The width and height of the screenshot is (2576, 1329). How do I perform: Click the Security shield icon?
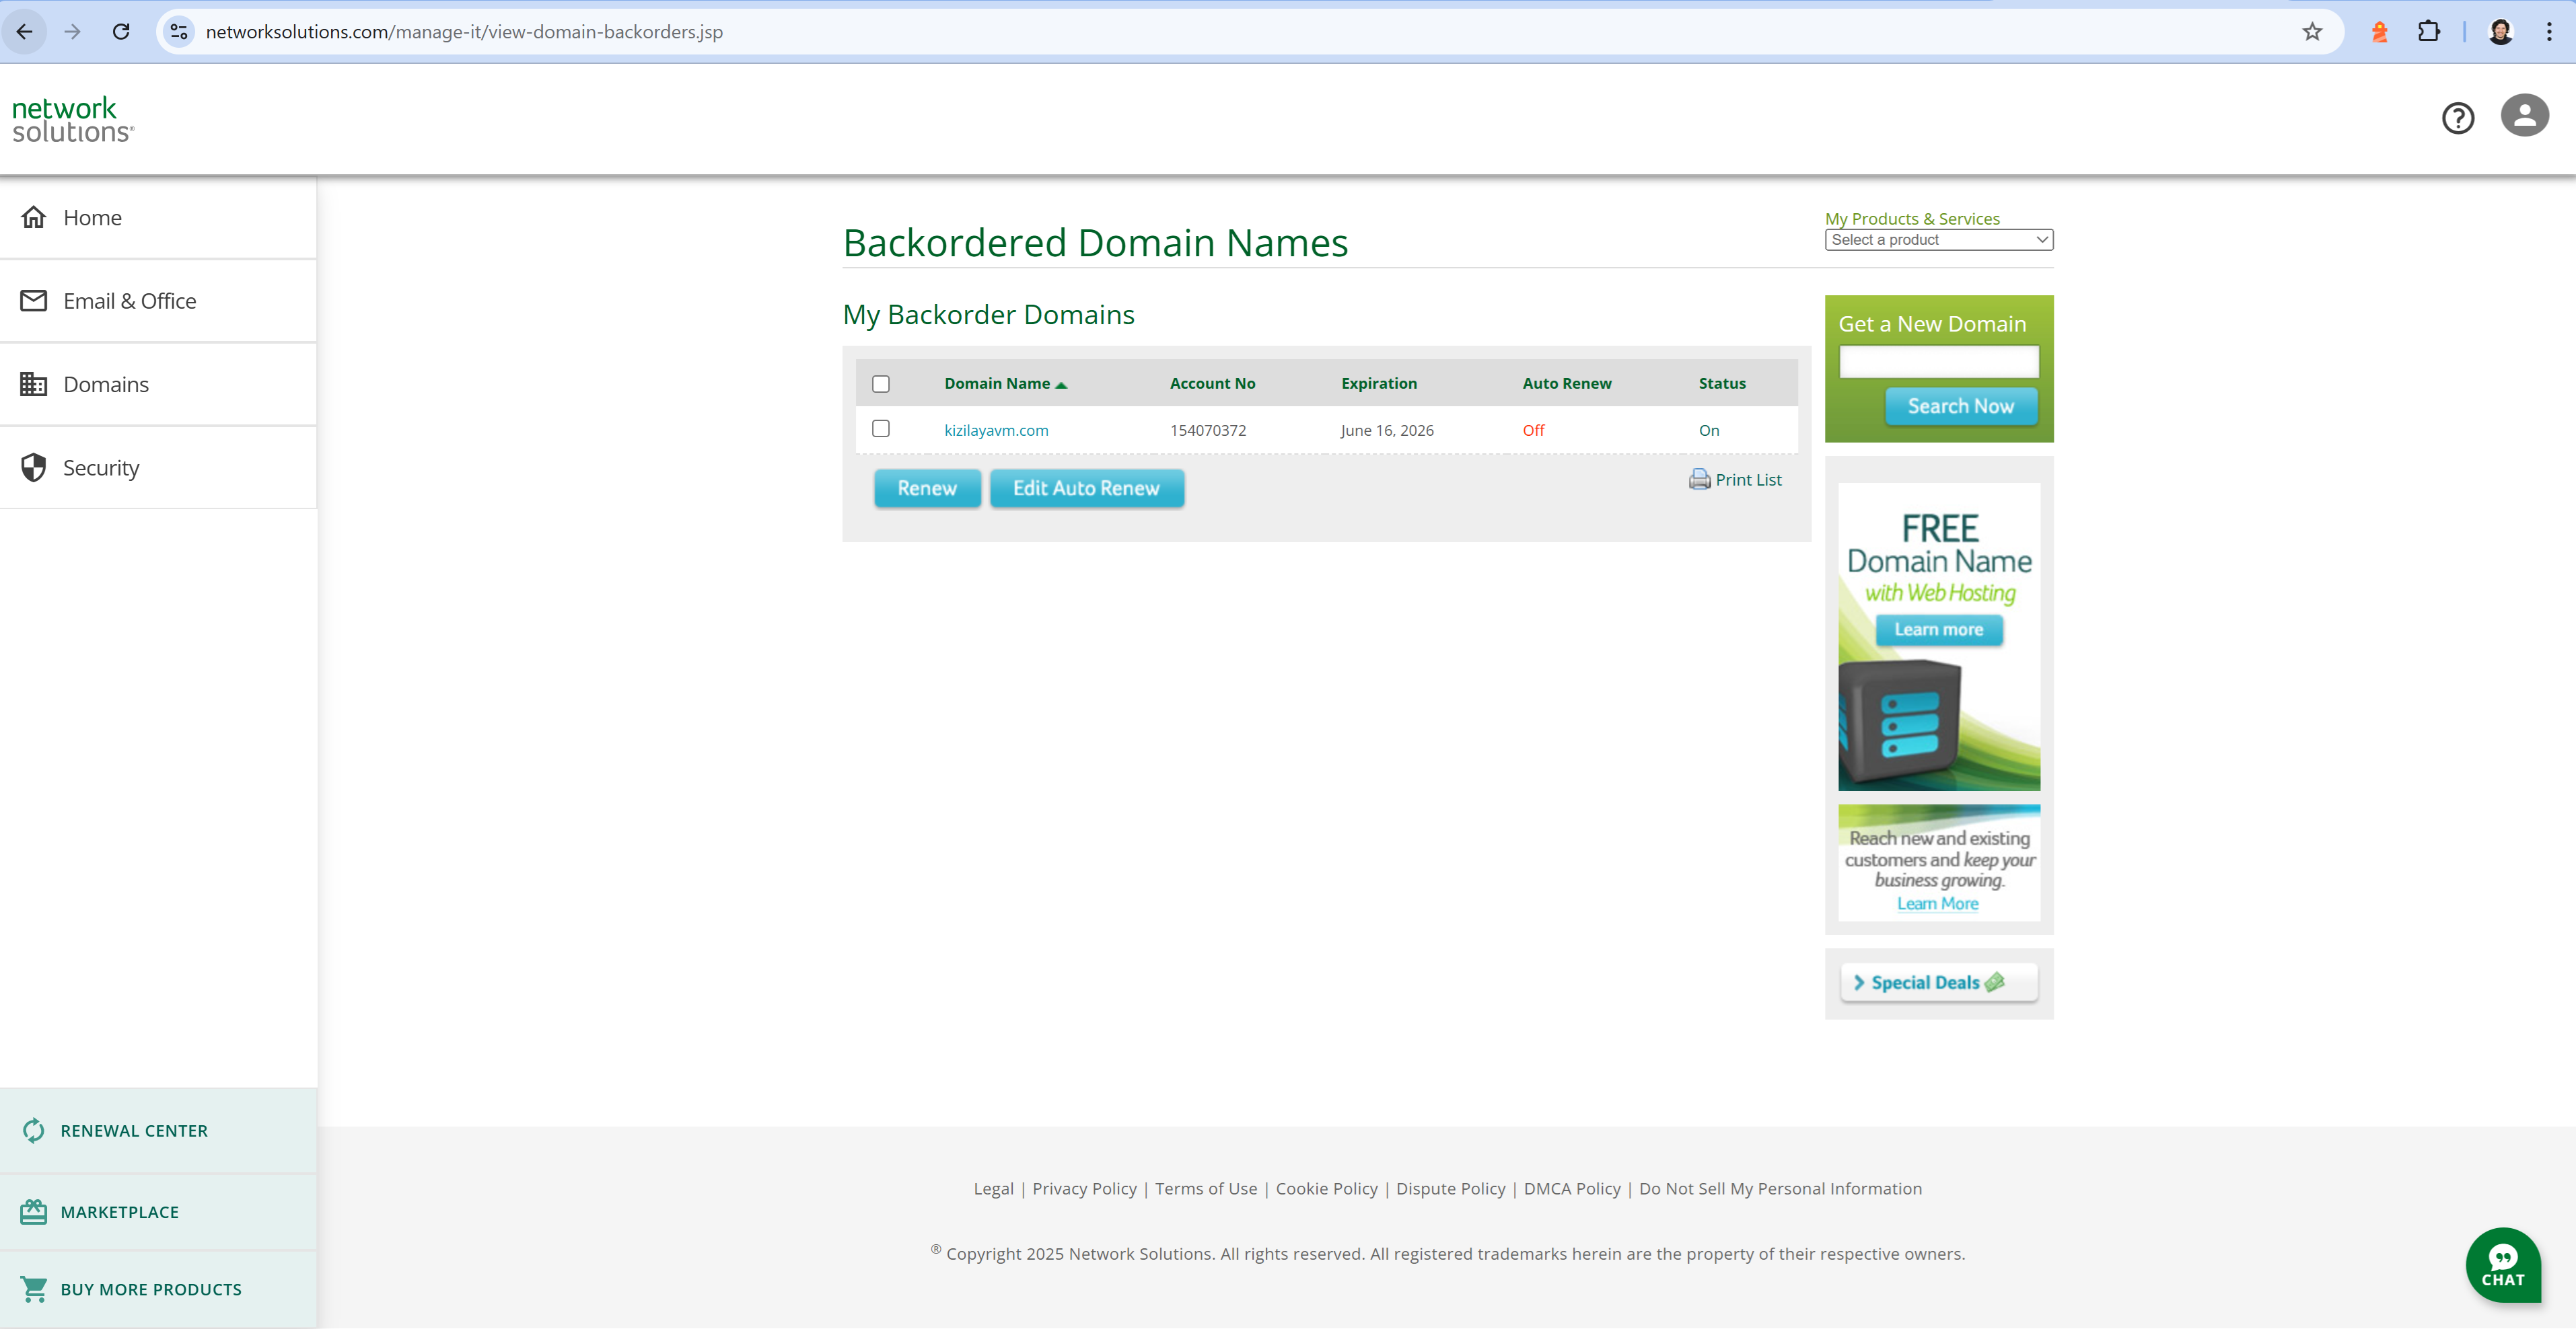coord(34,467)
